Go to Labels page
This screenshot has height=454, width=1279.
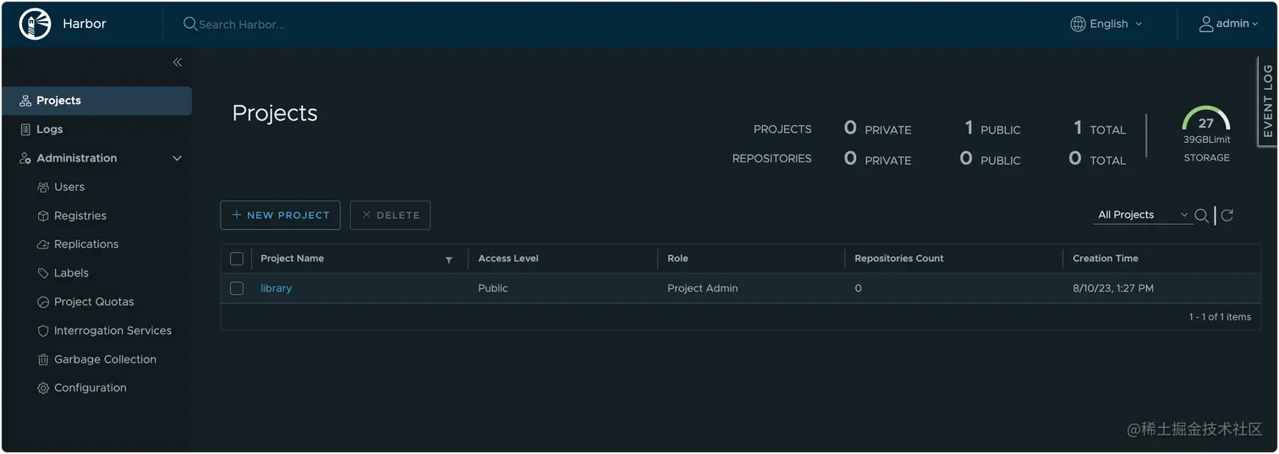pos(71,273)
